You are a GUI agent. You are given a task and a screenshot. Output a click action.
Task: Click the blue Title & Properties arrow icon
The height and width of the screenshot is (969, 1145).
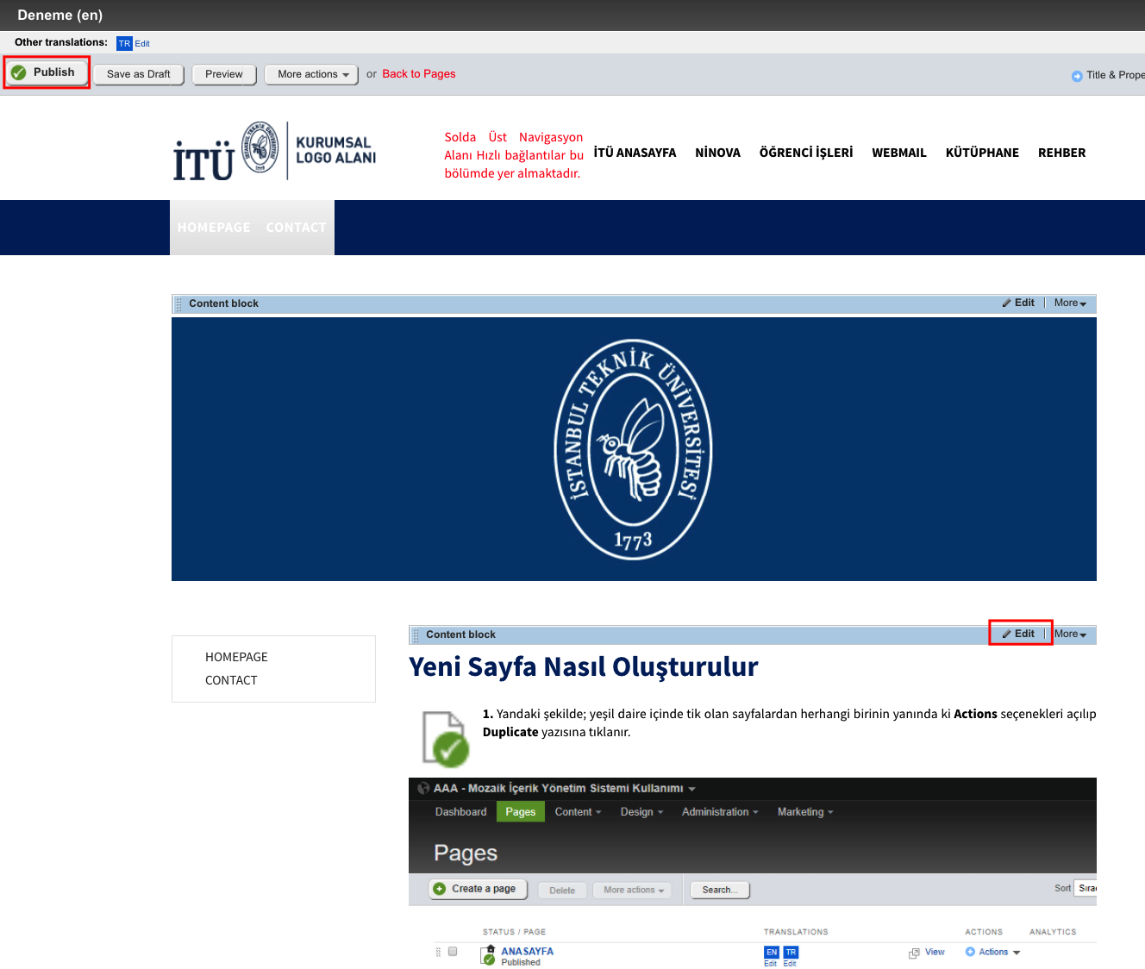pos(1077,76)
